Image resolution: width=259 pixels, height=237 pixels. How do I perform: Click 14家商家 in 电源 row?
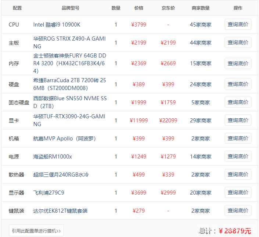coord(201,157)
